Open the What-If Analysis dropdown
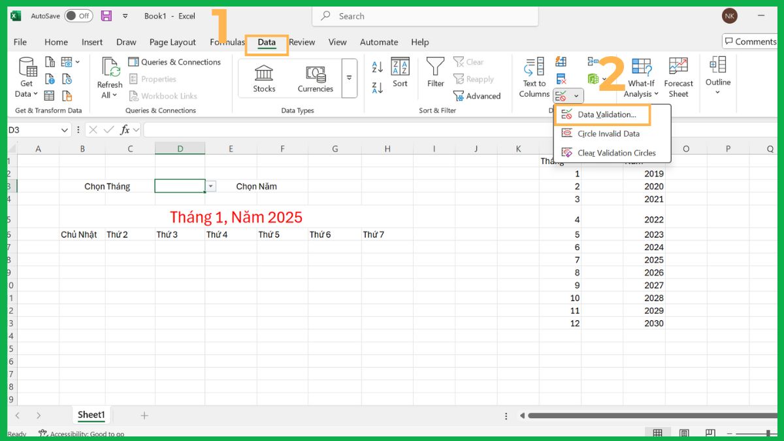This screenshot has height=441, width=784. [640, 77]
